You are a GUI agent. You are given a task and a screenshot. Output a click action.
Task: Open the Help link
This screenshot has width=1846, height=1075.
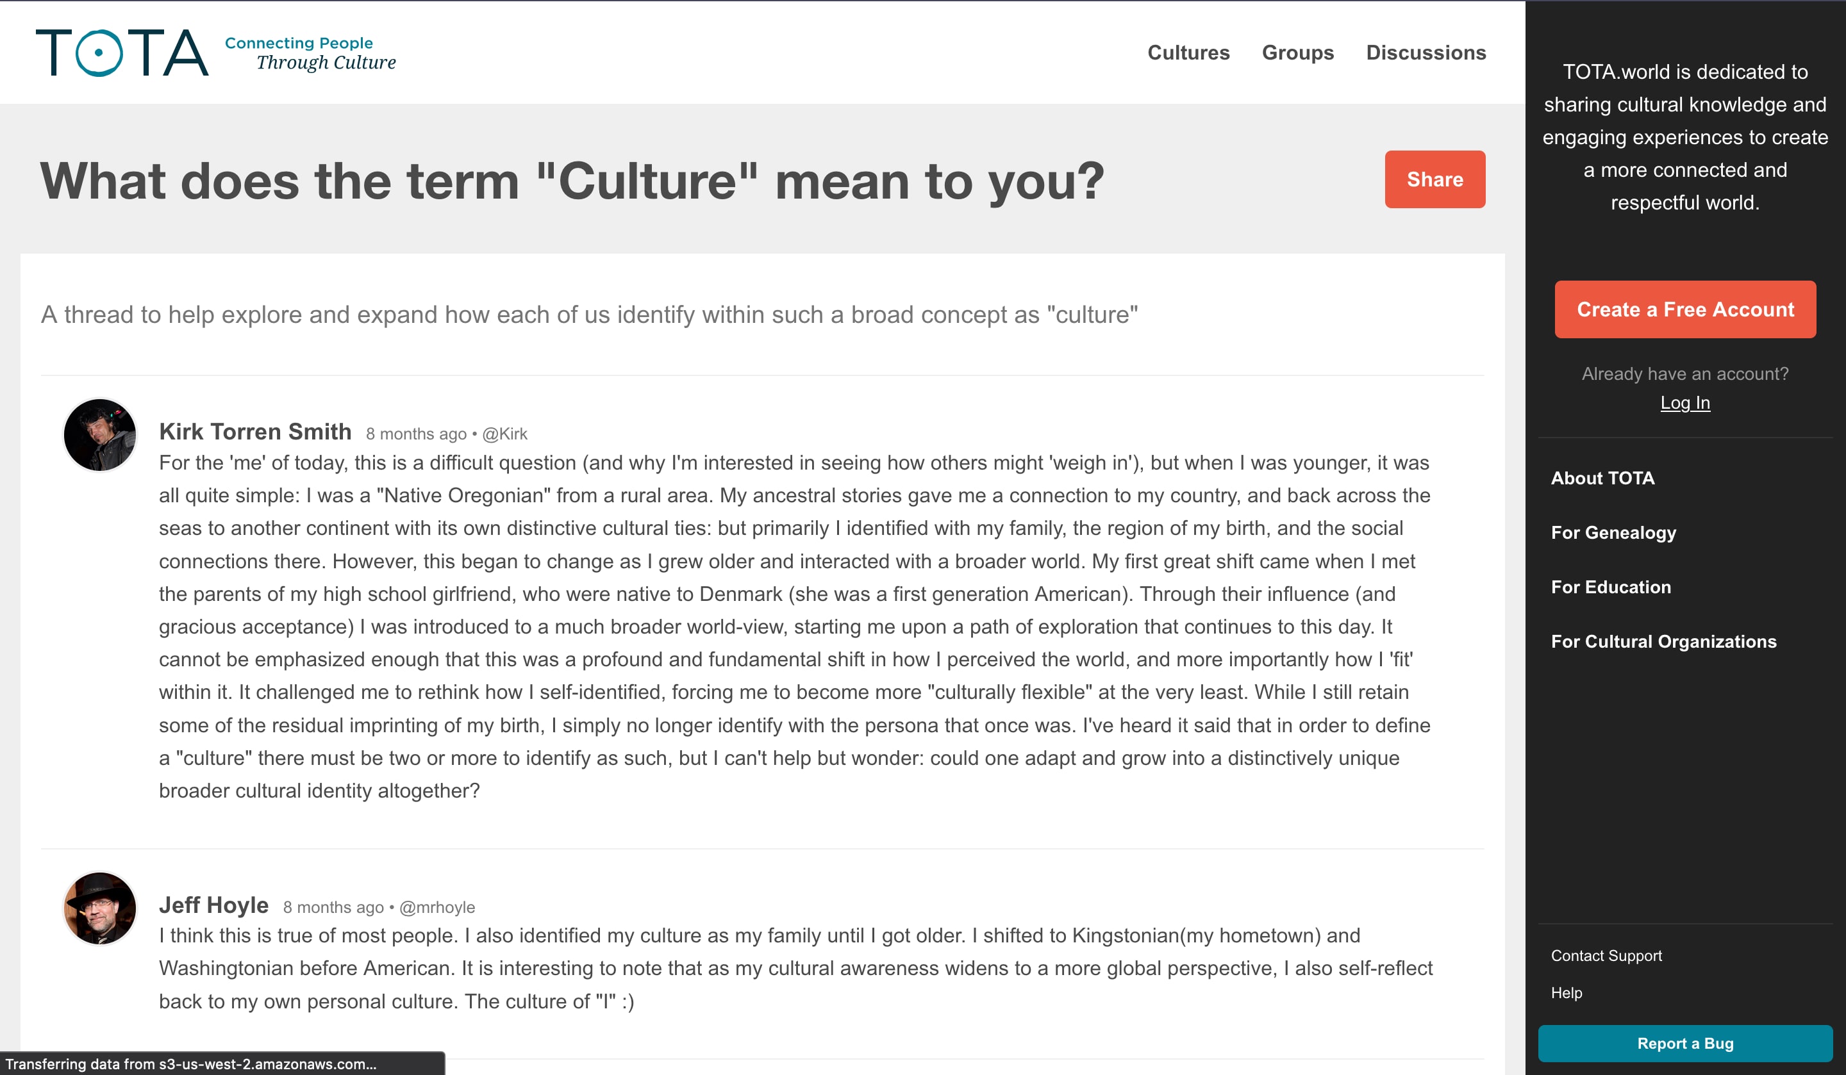tap(1566, 992)
